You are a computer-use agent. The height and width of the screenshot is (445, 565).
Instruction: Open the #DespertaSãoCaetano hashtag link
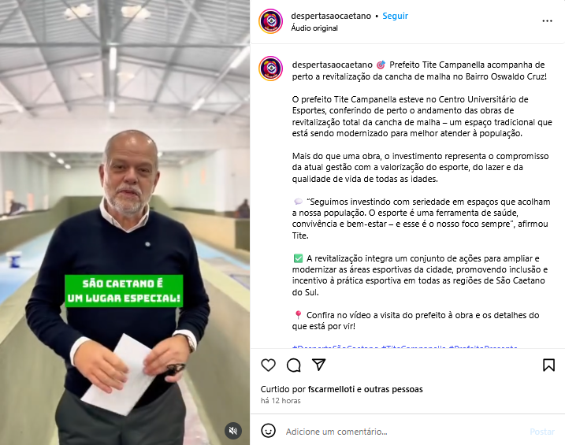[335, 347]
